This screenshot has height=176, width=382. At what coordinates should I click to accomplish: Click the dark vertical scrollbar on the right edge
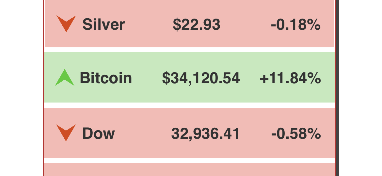[337, 88]
